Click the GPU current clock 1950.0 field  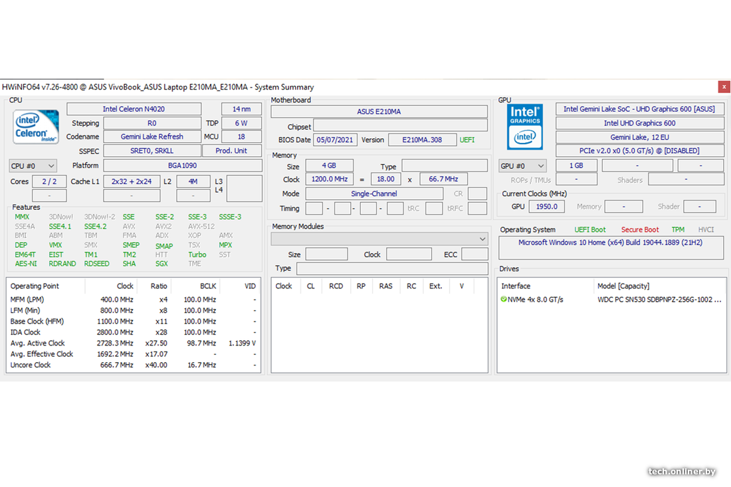coord(547,207)
